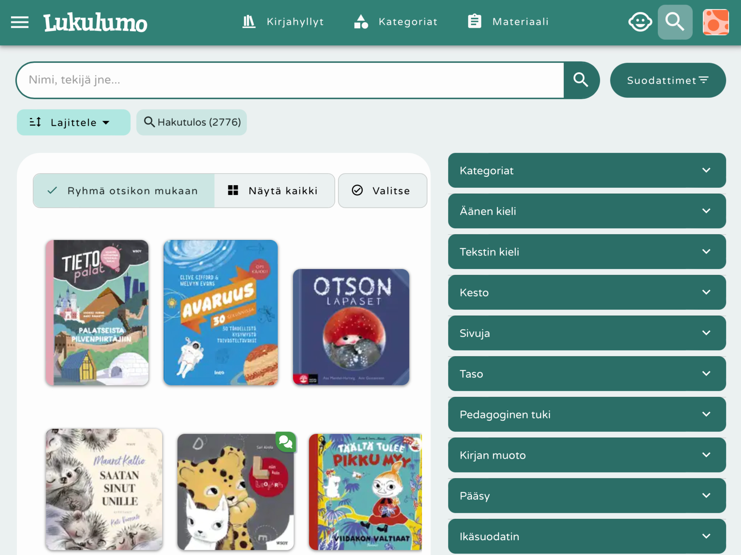
Task: Open the Lajittele sort dropdown
Action: point(73,122)
